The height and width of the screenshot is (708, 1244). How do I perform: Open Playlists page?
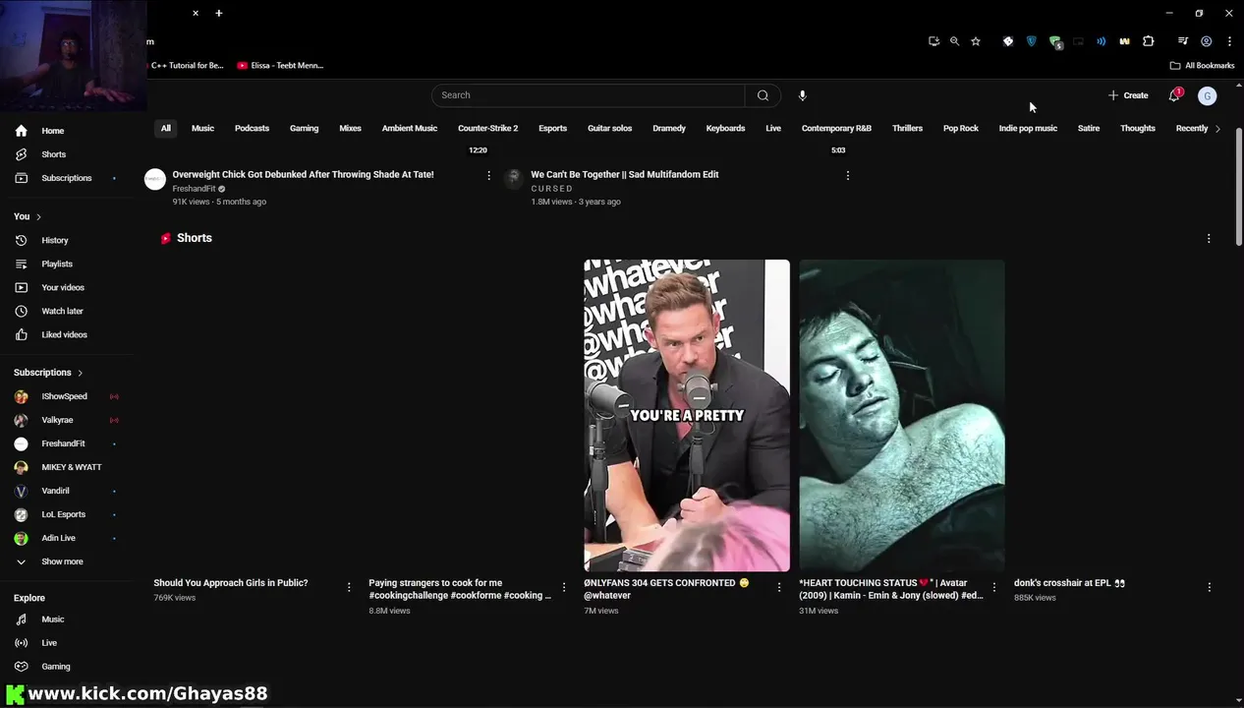pyautogui.click(x=56, y=264)
